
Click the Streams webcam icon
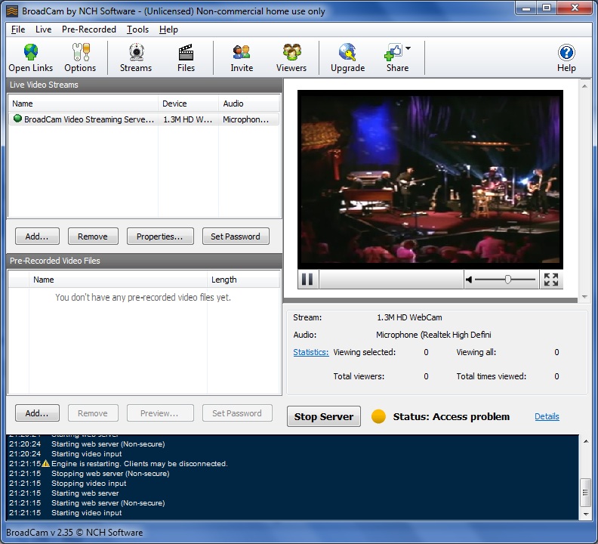point(136,52)
